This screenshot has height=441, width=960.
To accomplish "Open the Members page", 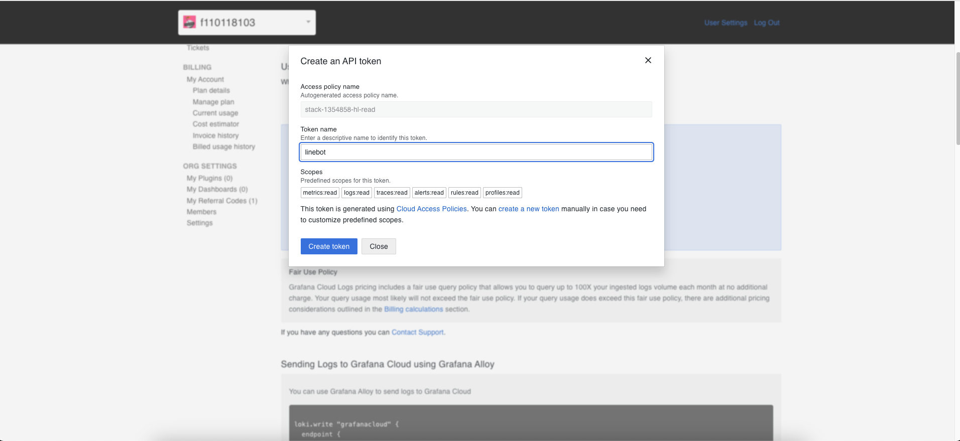I will coord(201,212).
